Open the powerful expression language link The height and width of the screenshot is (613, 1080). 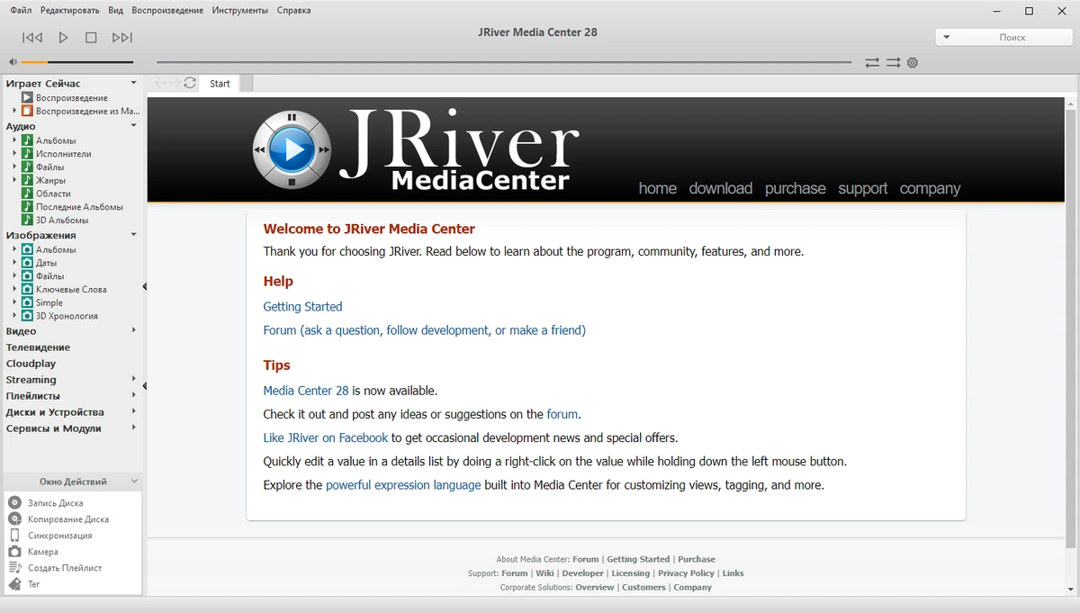pos(403,485)
